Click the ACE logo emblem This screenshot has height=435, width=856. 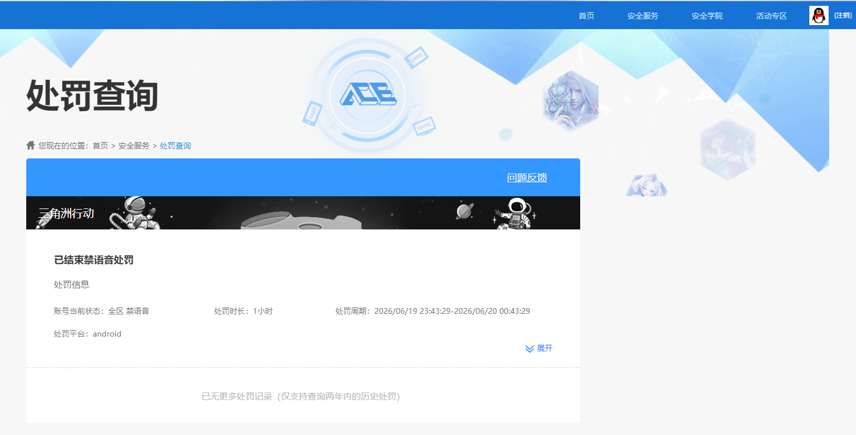(367, 94)
